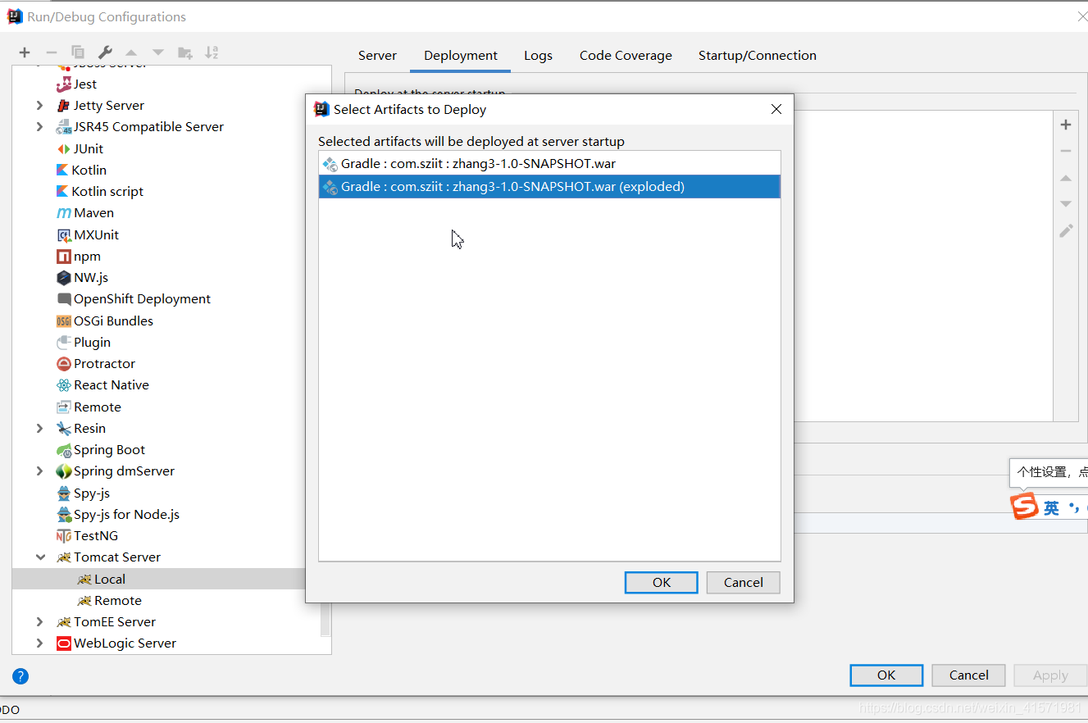Expand the WebLogic Server node

tap(40, 643)
